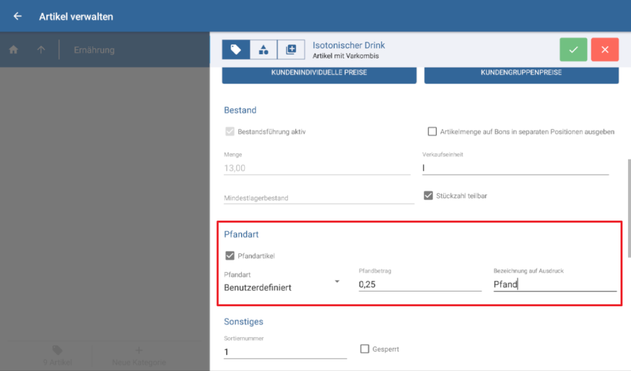Screen dimensions: 631x371
Task: Save article changes with the green checkmark
Action: (x=573, y=49)
